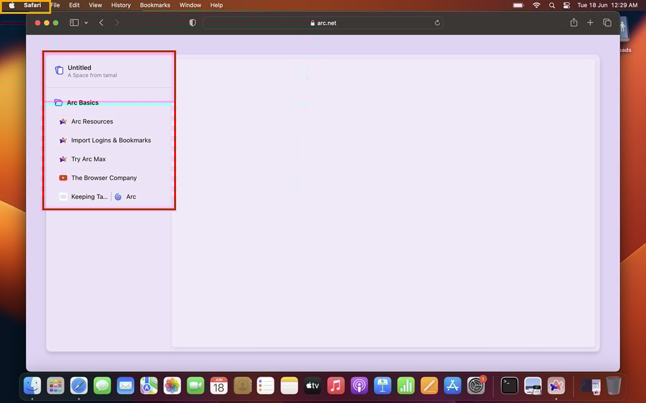Open the Privacy Report shield icon
The height and width of the screenshot is (403, 646).
click(192, 23)
